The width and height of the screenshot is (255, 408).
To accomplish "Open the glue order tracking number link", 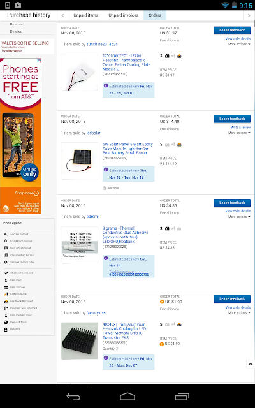I will click(x=129, y=275).
